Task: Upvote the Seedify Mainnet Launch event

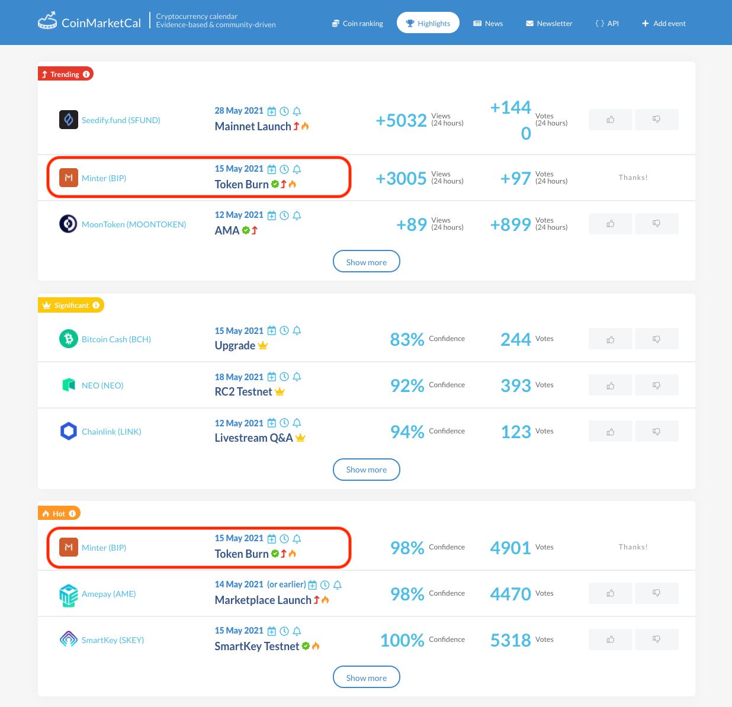Action: [x=611, y=120]
